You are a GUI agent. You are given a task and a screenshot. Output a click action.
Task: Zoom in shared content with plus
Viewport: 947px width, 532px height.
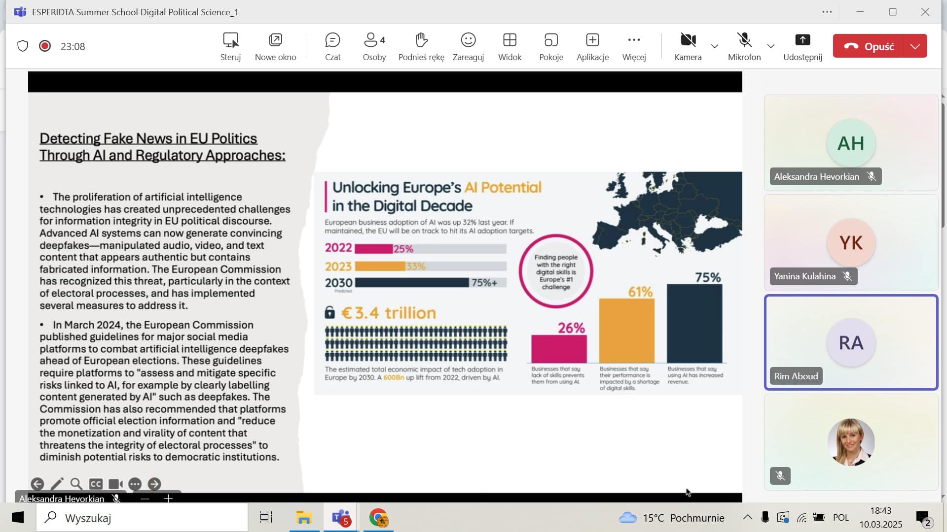[x=168, y=499]
